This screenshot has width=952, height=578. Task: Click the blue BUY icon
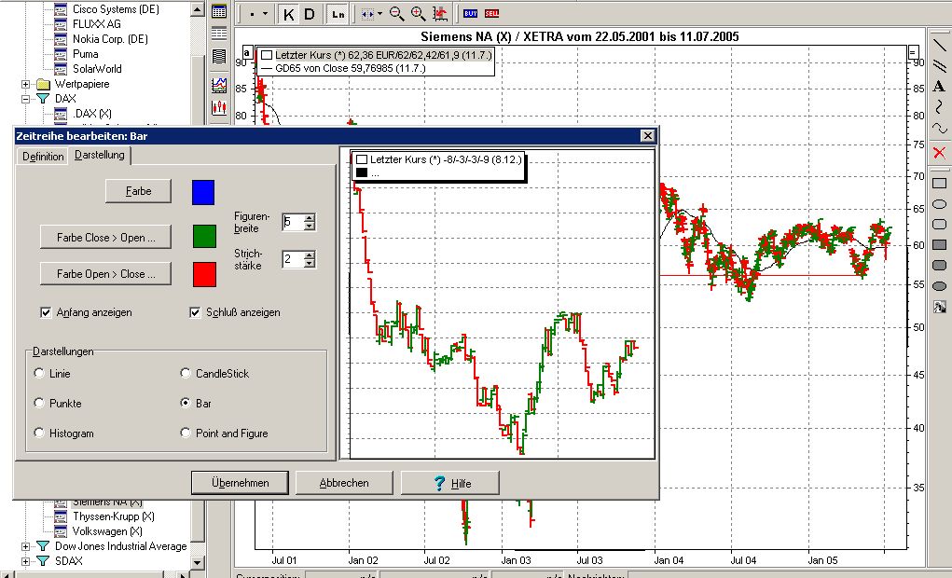tap(471, 13)
